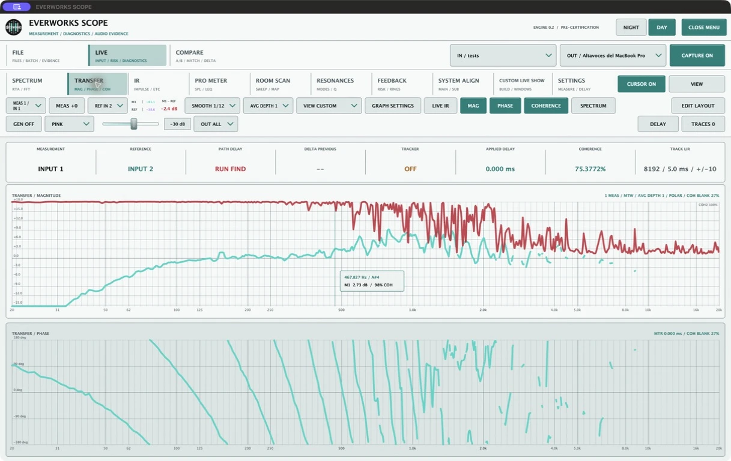Open the AVG DEPTH 1 dropdown
Screen dimensions: 731x461
pyautogui.click(x=268, y=106)
